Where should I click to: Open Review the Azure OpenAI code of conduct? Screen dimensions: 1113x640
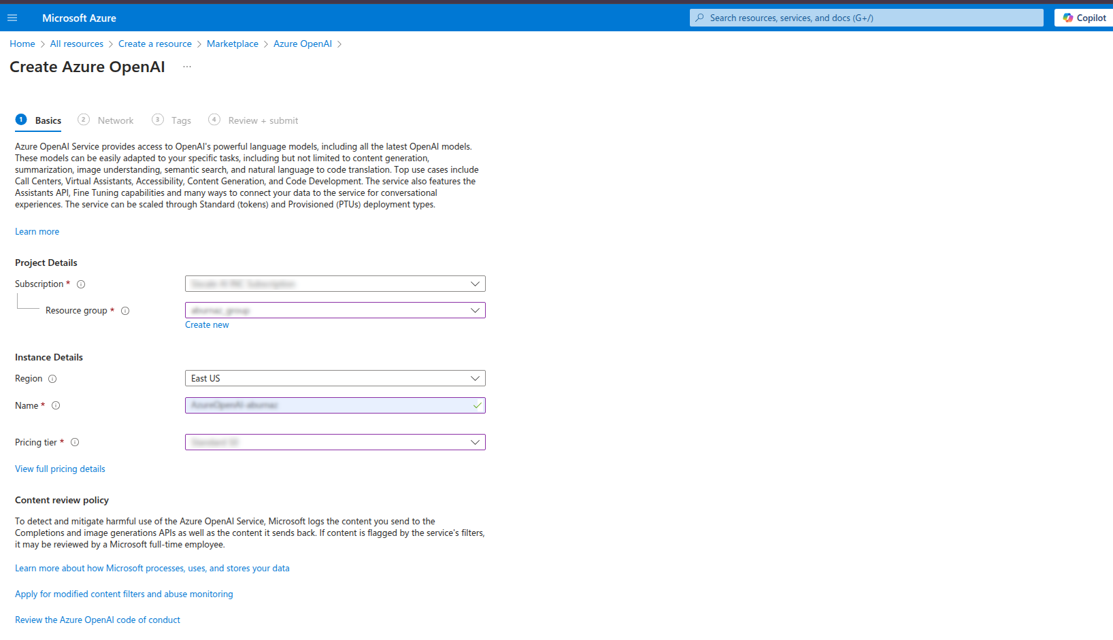pos(97,620)
